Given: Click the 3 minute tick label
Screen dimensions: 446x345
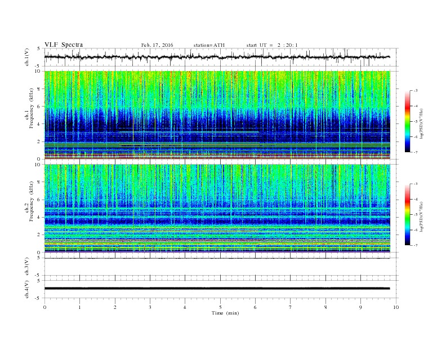Looking at the screenshot, I should coord(150,307).
